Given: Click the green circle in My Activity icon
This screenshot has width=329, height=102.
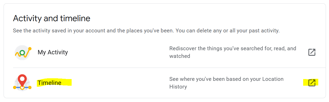Looking at the screenshot, I should pos(22,53).
